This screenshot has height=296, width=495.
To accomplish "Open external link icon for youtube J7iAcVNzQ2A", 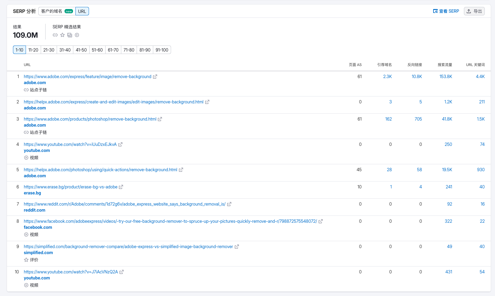I will pyautogui.click(x=122, y=272).
